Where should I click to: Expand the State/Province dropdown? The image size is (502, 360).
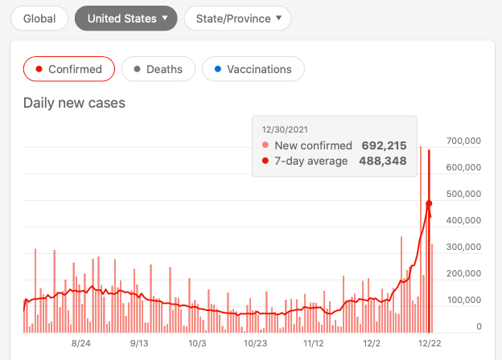(x=237, y=18)
